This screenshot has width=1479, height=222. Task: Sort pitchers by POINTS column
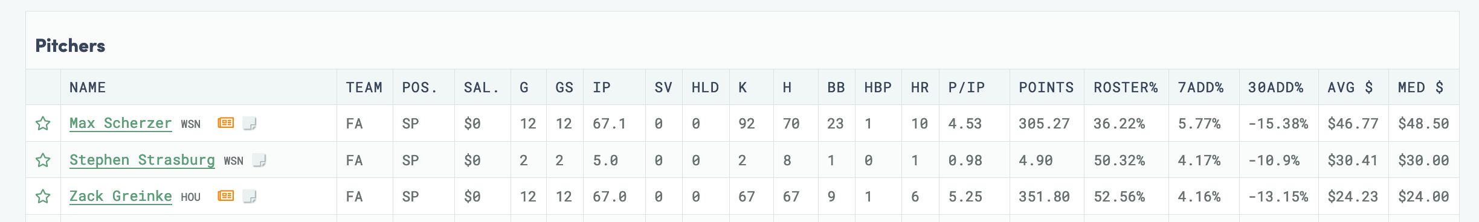[1046, 87]
